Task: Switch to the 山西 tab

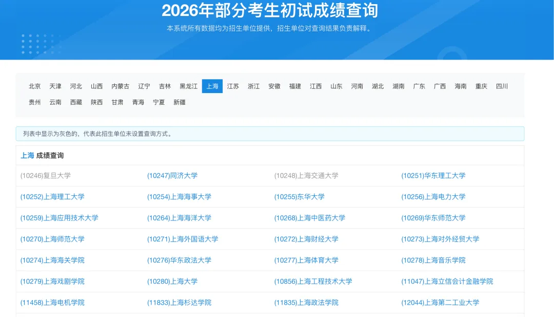Action: 96,86
